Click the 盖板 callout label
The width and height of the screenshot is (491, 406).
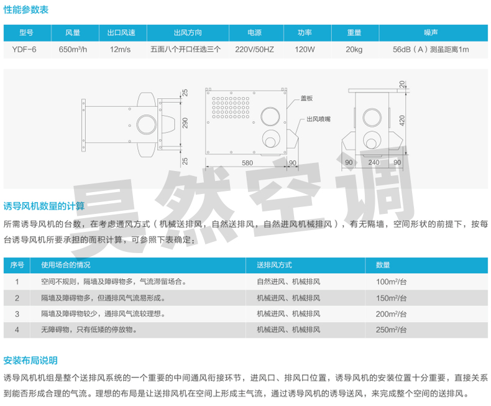[x=306, y=98]
